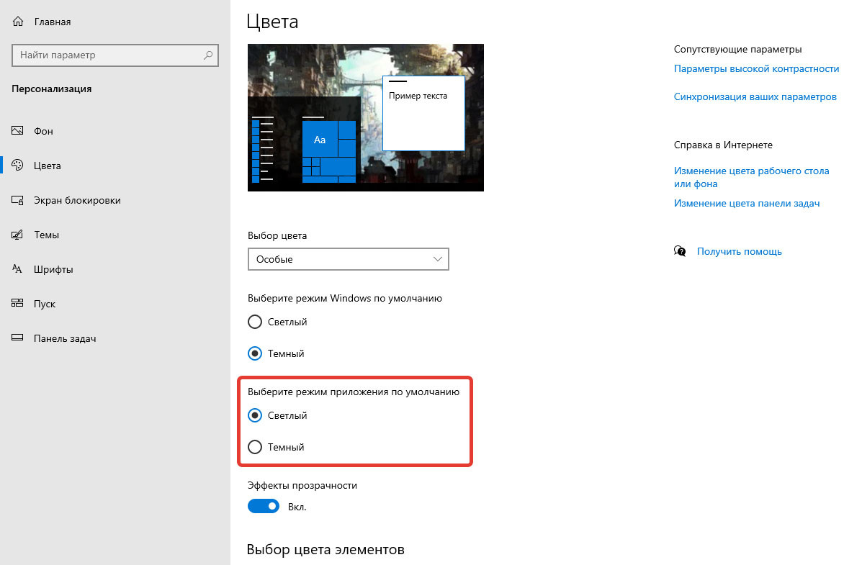
Task: Focus the Найти параметр search field
Action: (x=115, y=55)
